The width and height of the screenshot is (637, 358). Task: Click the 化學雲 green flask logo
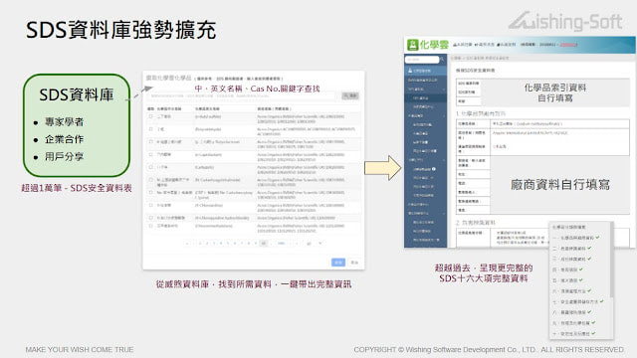(413, 45)
